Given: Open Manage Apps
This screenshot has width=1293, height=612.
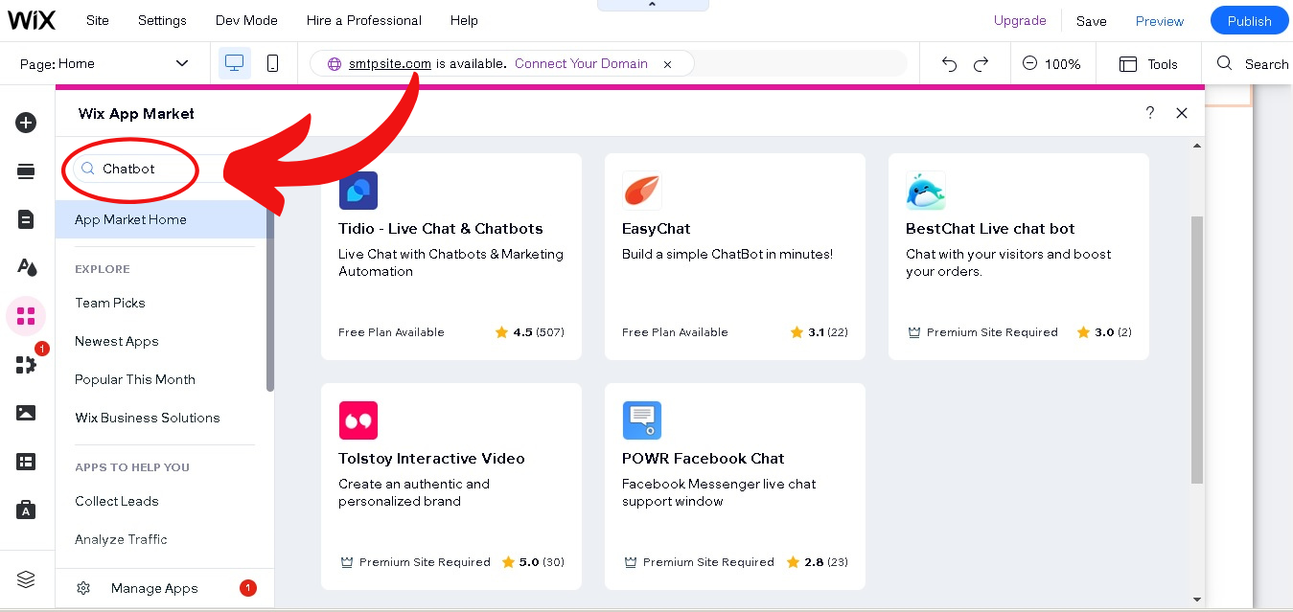Looking at the screenshot, I should coord(154,588).
